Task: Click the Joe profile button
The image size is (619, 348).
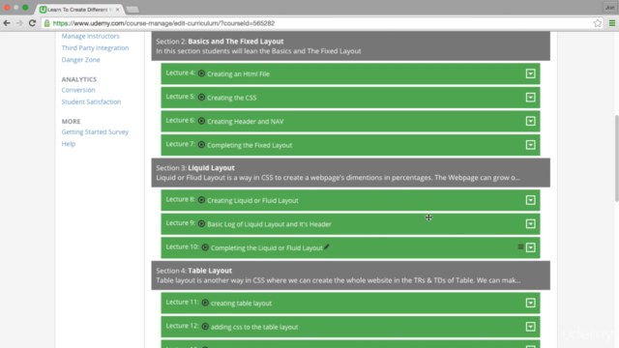Action: click(x=610, y=8)
